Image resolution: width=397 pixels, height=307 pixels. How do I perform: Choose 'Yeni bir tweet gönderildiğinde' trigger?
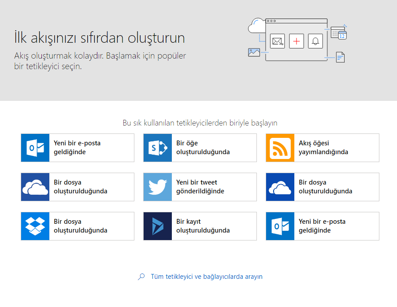[200, 187]
